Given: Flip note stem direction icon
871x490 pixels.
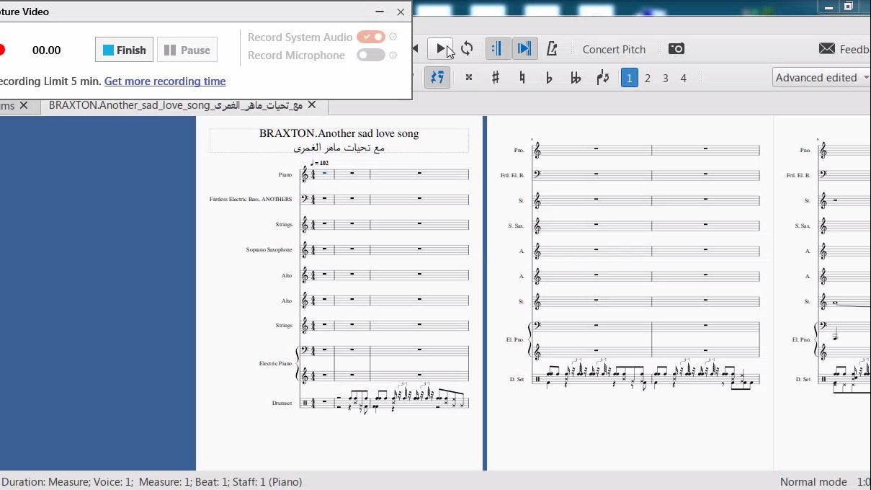Looking at the screenshot, I should pyautogui.click(x=603, y=78).
